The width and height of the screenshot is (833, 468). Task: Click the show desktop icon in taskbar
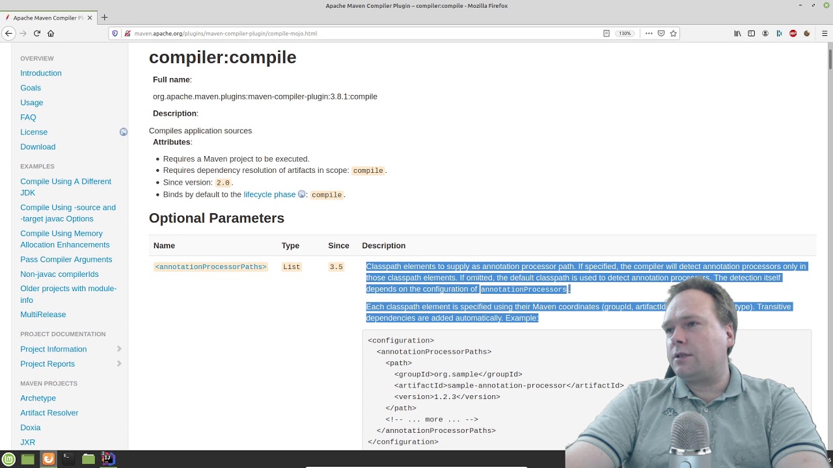click(28, 459)
